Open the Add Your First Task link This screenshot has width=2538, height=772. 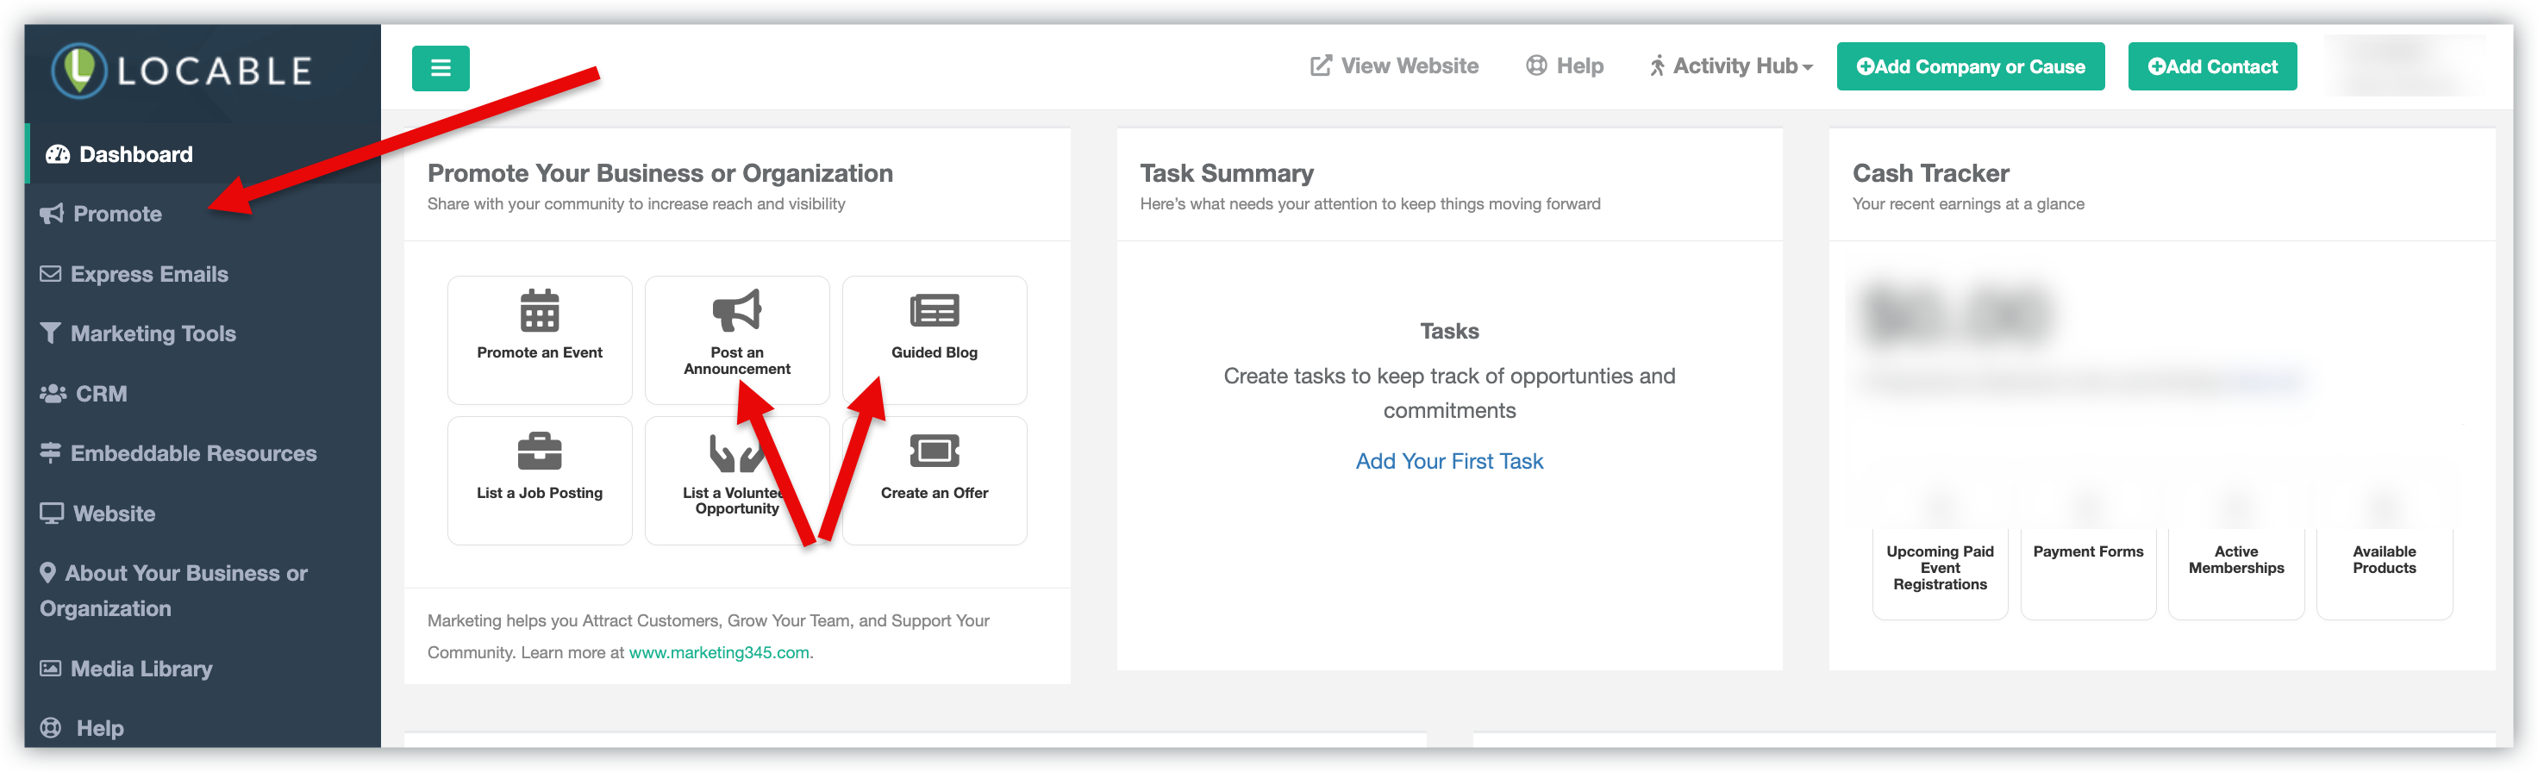[1448, 461]
